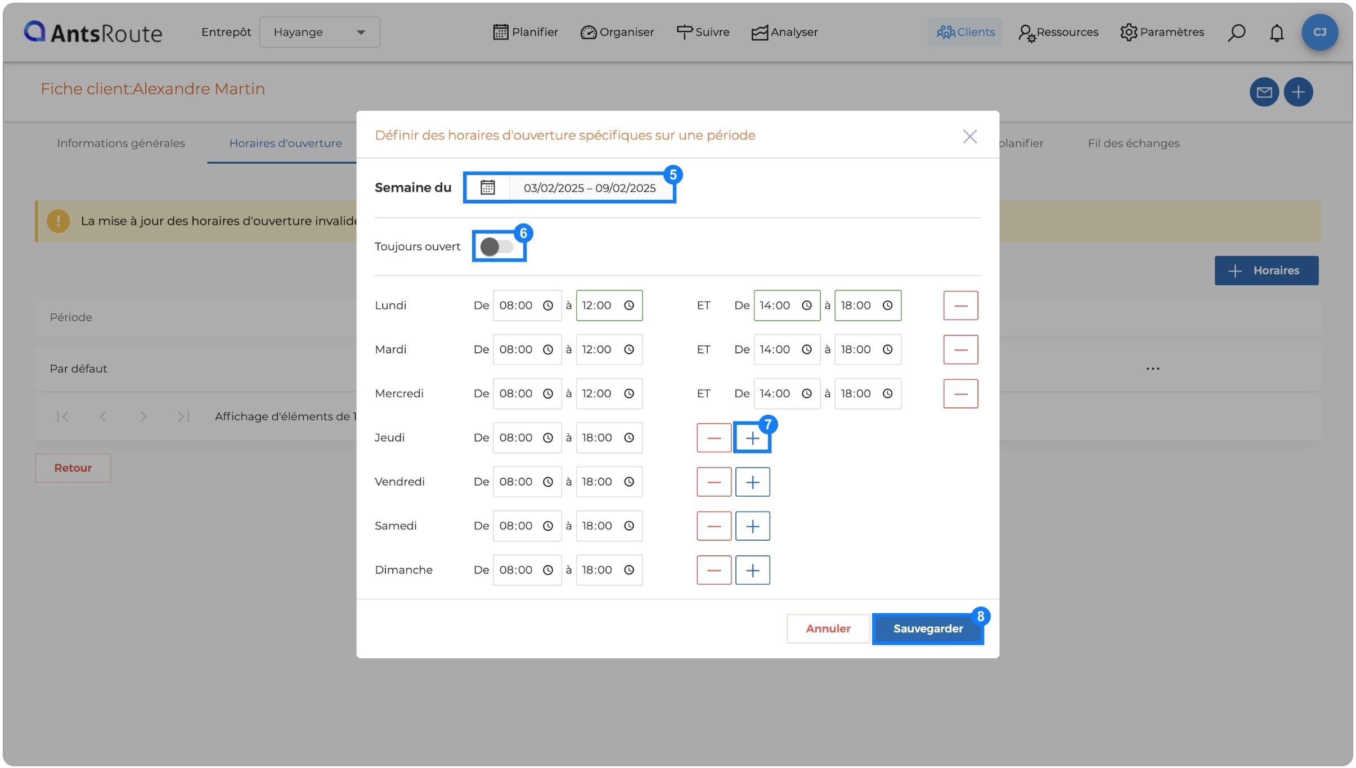The image size is (1356, 768).
Task: Go to last page of the list
Action: click(183, 416)
